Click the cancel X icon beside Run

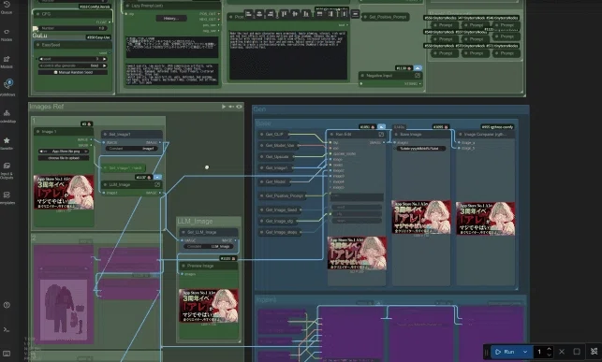coord(562,352)
